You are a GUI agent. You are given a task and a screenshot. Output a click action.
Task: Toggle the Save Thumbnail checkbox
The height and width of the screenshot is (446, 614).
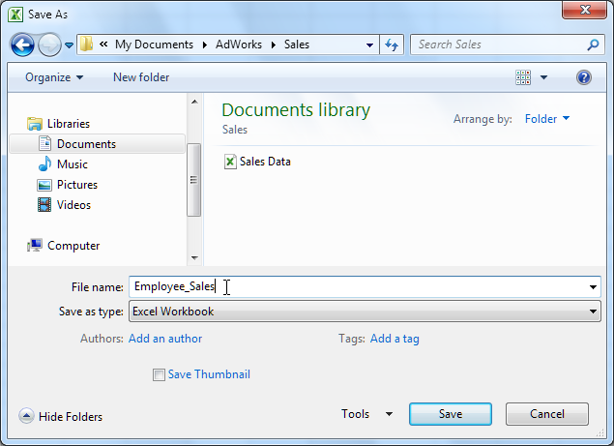click(159, 374)
